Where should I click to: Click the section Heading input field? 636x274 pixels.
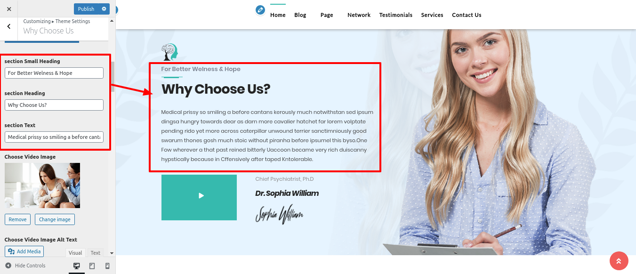[x=54, y=105]
